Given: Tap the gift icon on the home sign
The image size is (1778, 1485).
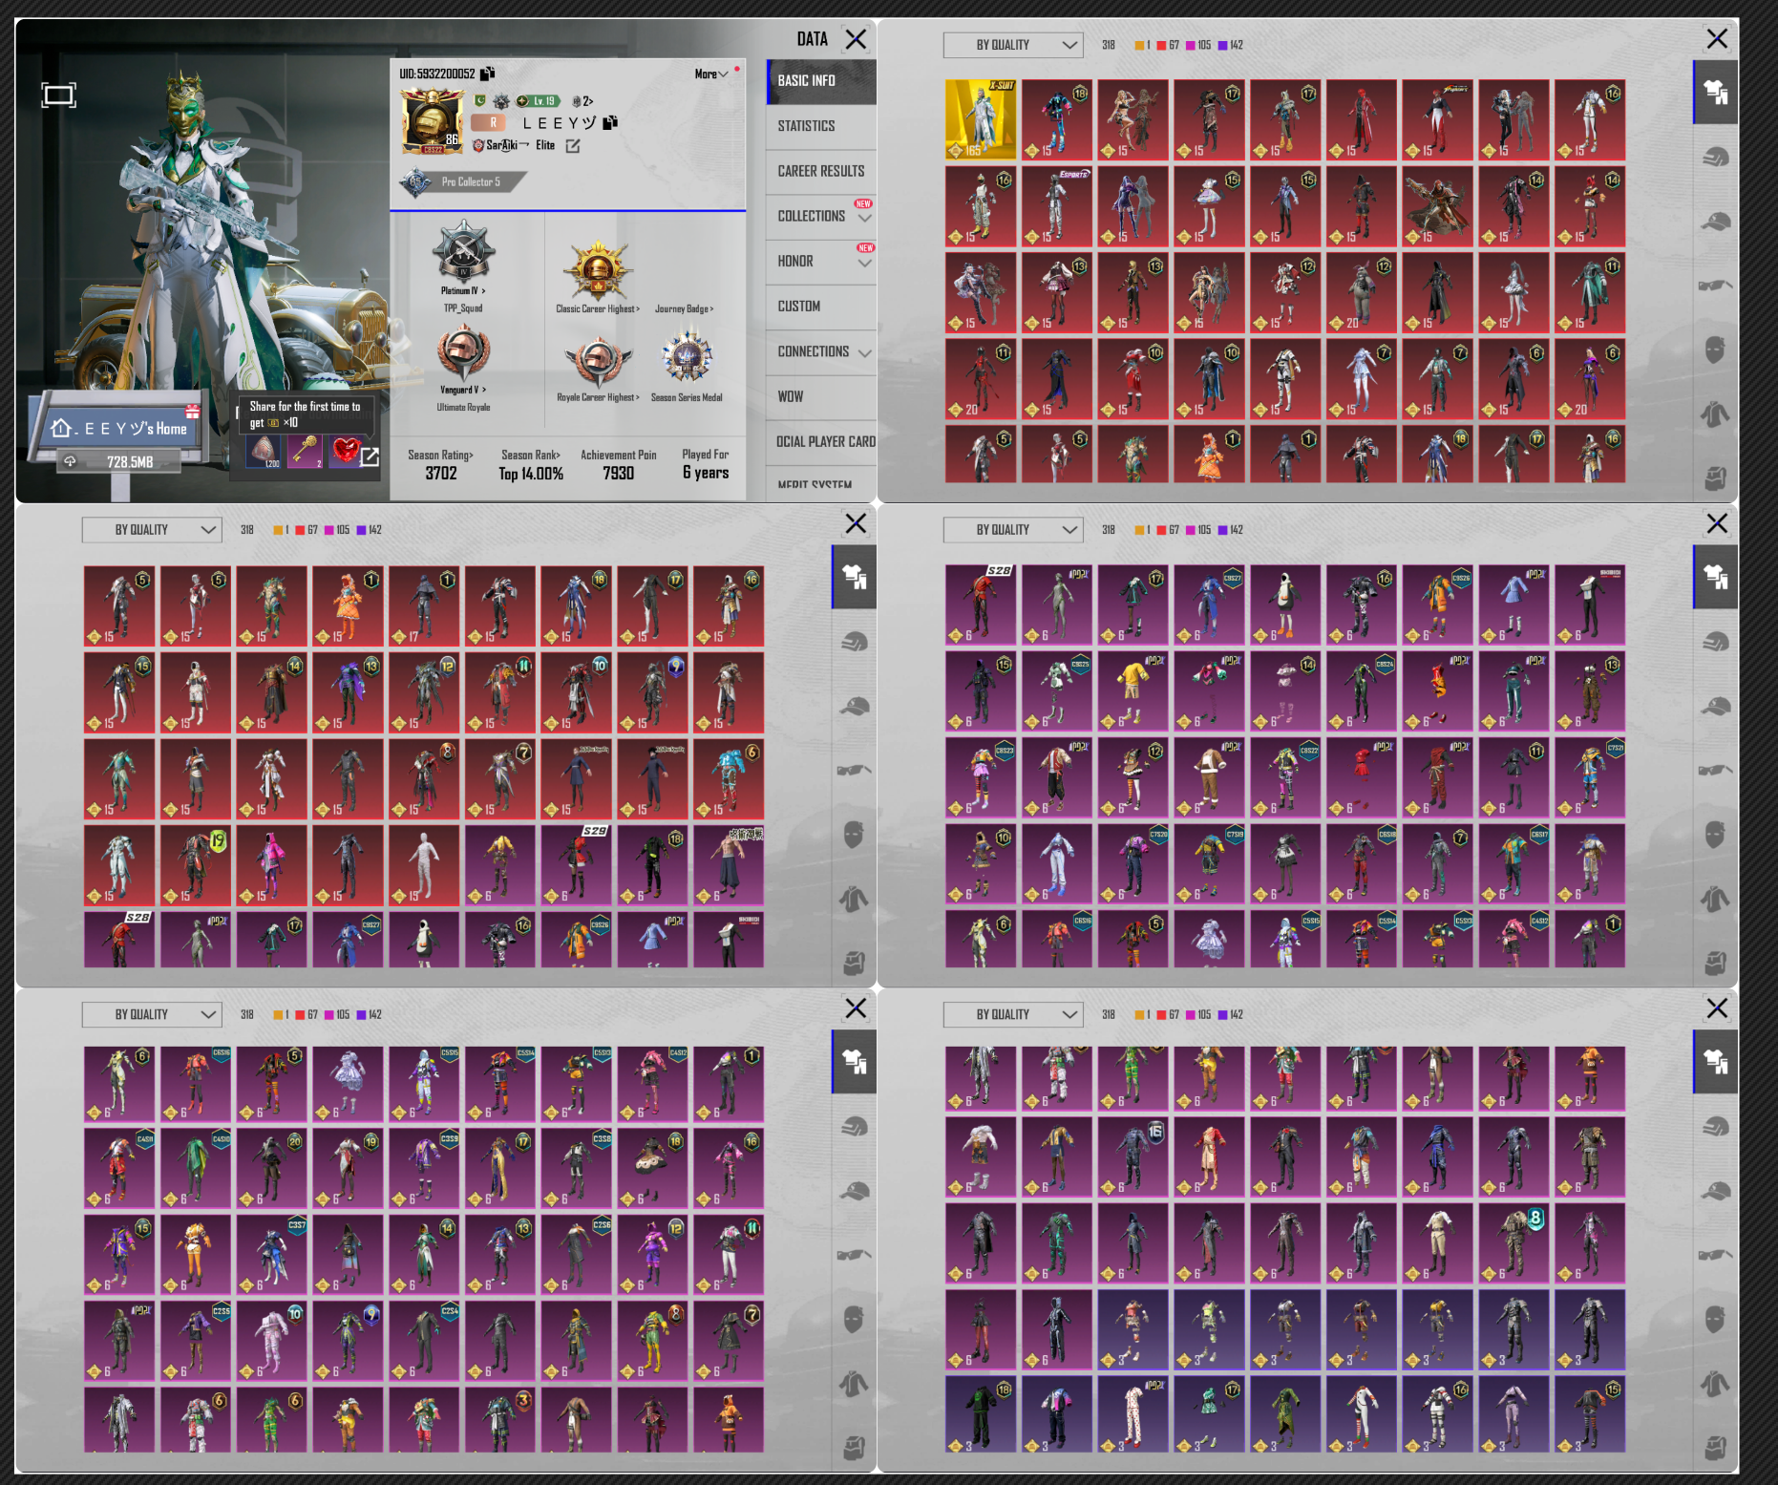Looking at the screenshot, I should point(192,412).
